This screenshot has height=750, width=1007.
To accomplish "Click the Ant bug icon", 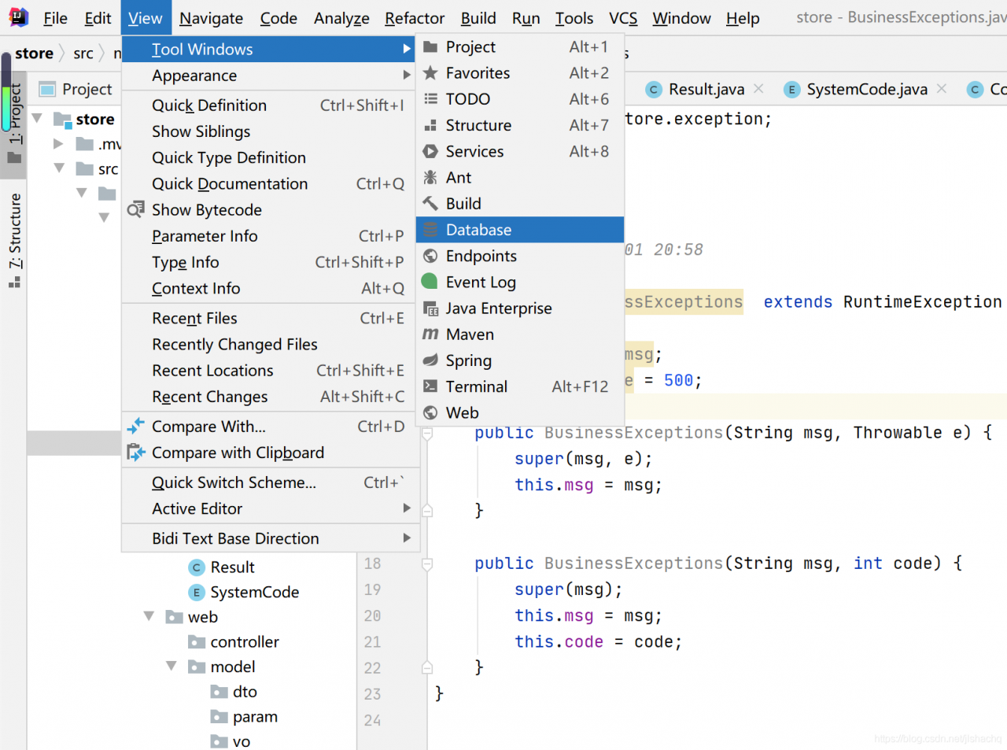I will (430, 178).
